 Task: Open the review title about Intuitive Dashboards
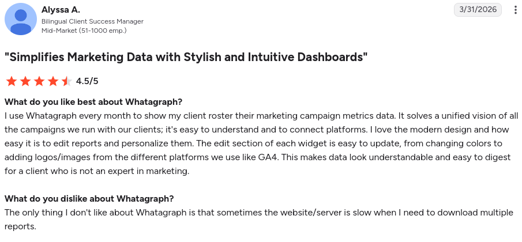coord(186,57)
